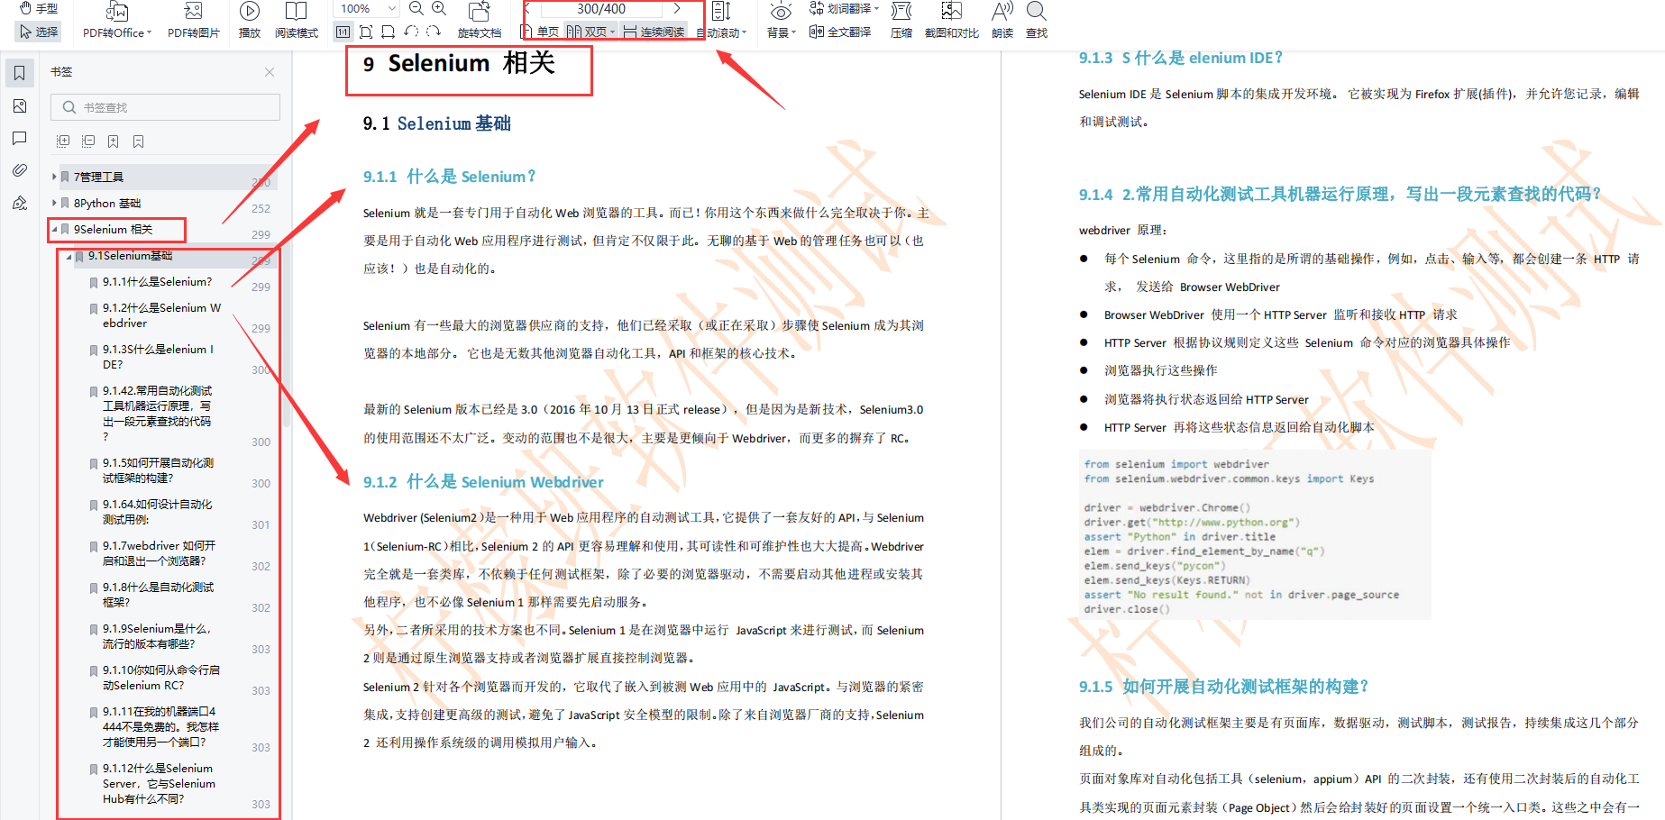1665x820 pixels.
Task: Rotate view clockwise icon
Action: click(434, 32)
